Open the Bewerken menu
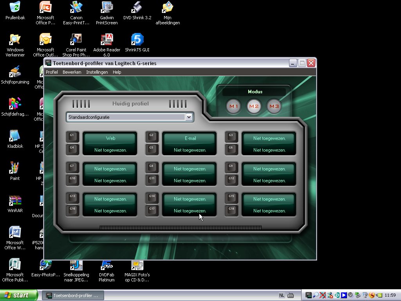This screenshot has height=301, width=401. tap(72, 72)
